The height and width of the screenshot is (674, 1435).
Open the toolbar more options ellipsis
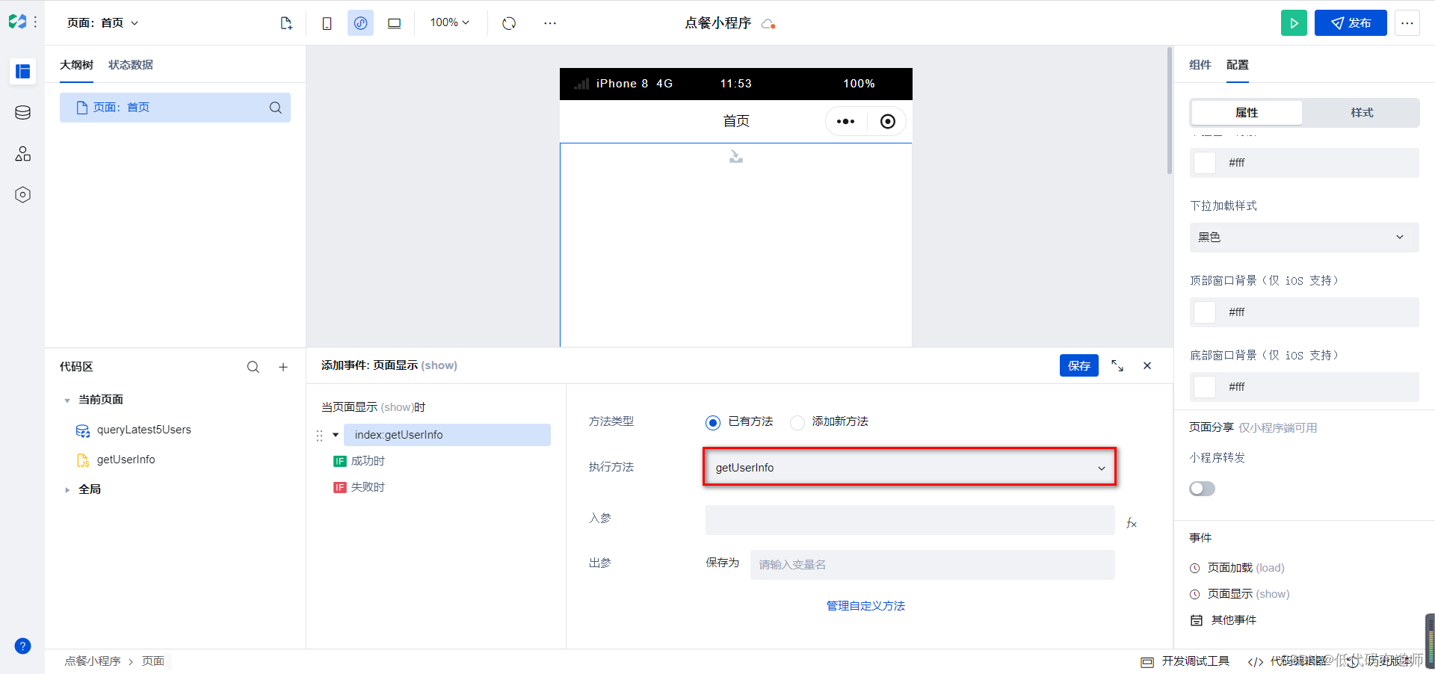550,23
